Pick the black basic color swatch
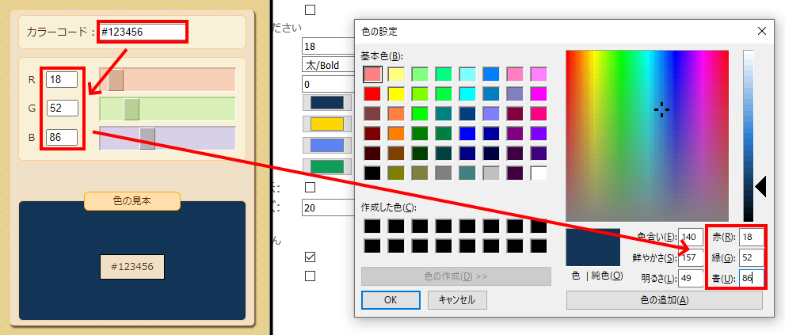The height and width of the screenshot is (335, 785). point(372,173)
